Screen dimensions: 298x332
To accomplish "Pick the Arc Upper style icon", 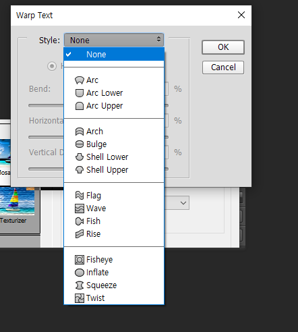I will click(x=80, y=106).
